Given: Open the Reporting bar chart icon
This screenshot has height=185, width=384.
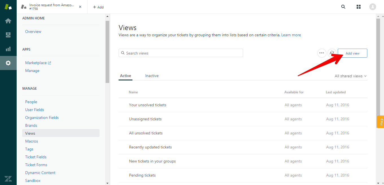Looking at the screenshot, I should click(x=8, y=49).
